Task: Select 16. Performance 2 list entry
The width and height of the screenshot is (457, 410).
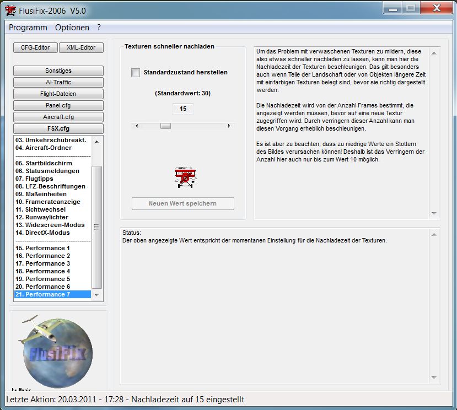Action: [x=52, y=256]
